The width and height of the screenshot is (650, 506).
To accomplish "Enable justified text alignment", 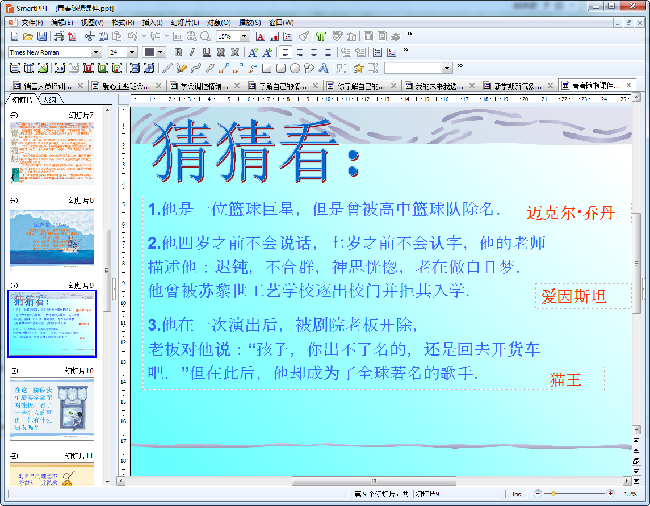I will tap(328, 52).
